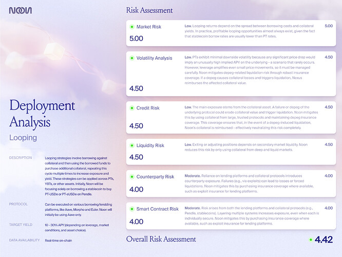Click the DESCRIPTION label
The width and height of the screenshot is (342, 257).
tap(21, 158)
